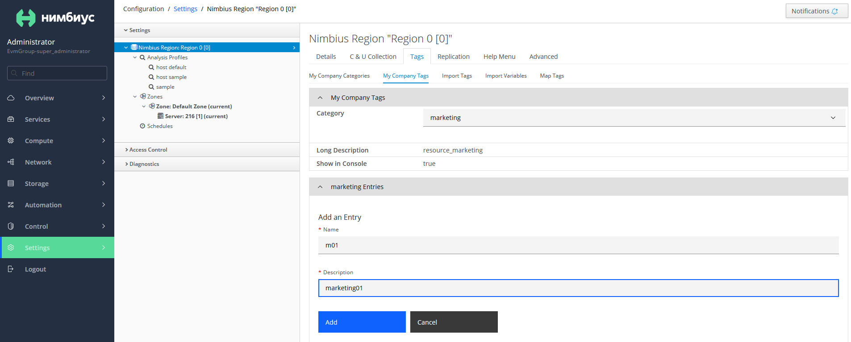Select Server: 216 [1] (current) tree row
The width and height of the screenshot is (851, 342).
tap(196, 116)
